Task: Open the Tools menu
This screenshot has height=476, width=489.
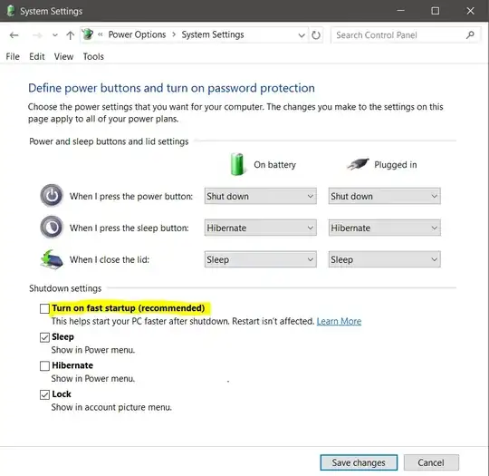Action: tap(93, 56)
